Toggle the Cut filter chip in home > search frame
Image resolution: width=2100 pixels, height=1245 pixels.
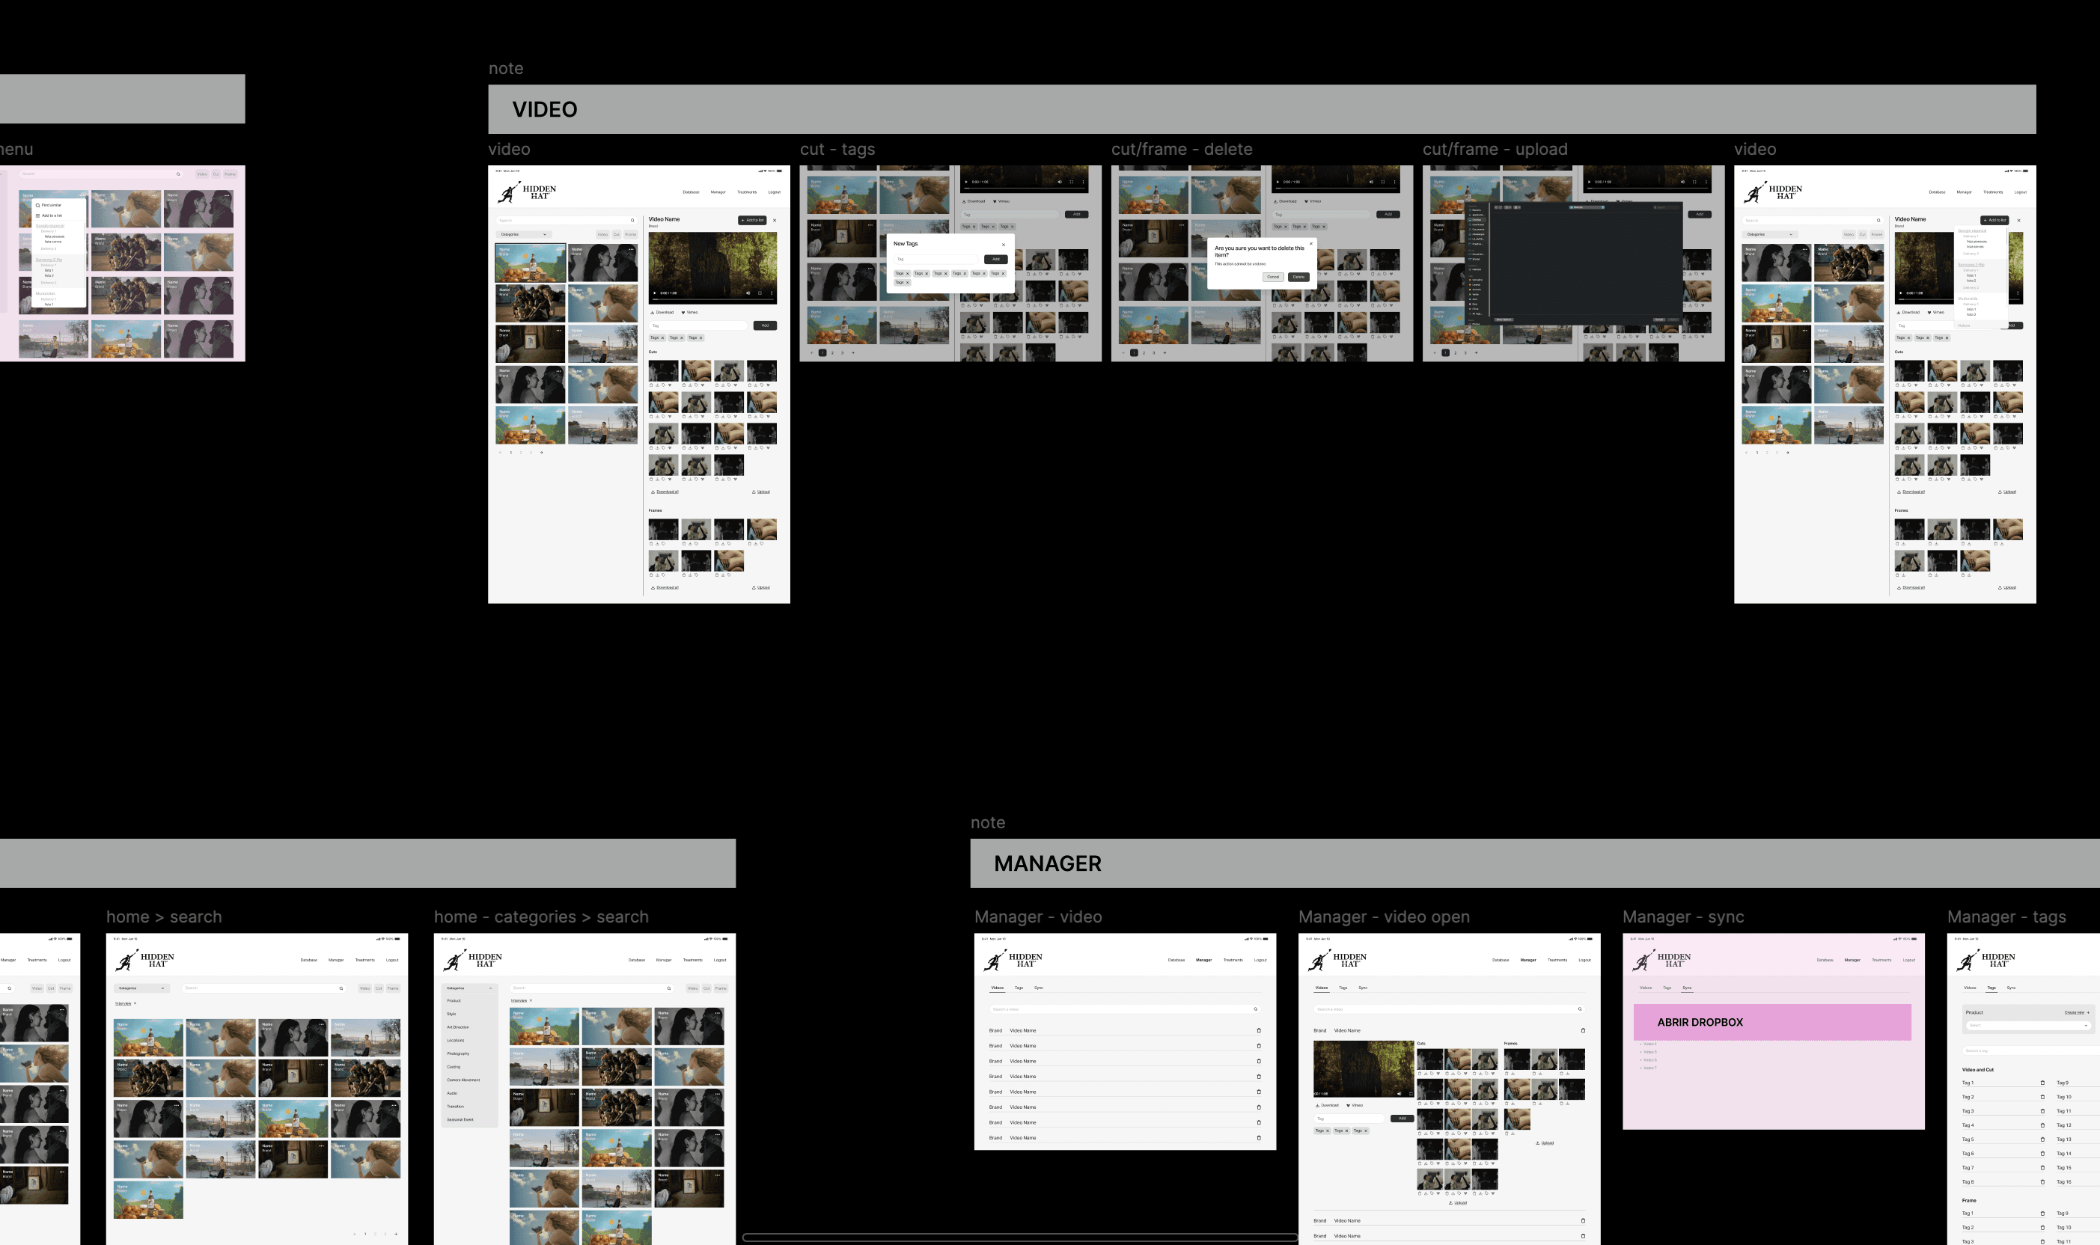click(x=379, y=988)
